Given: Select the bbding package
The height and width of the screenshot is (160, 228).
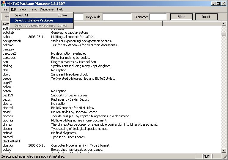Looking at the screenshot, I should click(x=7, y=66).
